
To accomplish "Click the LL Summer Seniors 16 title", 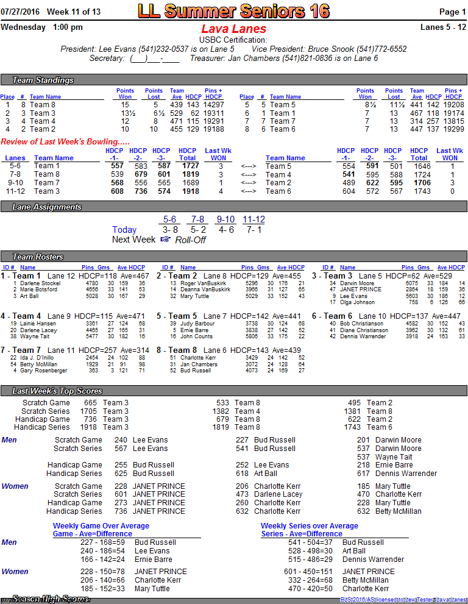I will 233,11.
